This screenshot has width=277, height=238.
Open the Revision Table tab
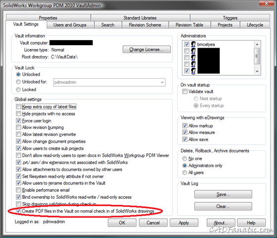click(x=189, y=25)
